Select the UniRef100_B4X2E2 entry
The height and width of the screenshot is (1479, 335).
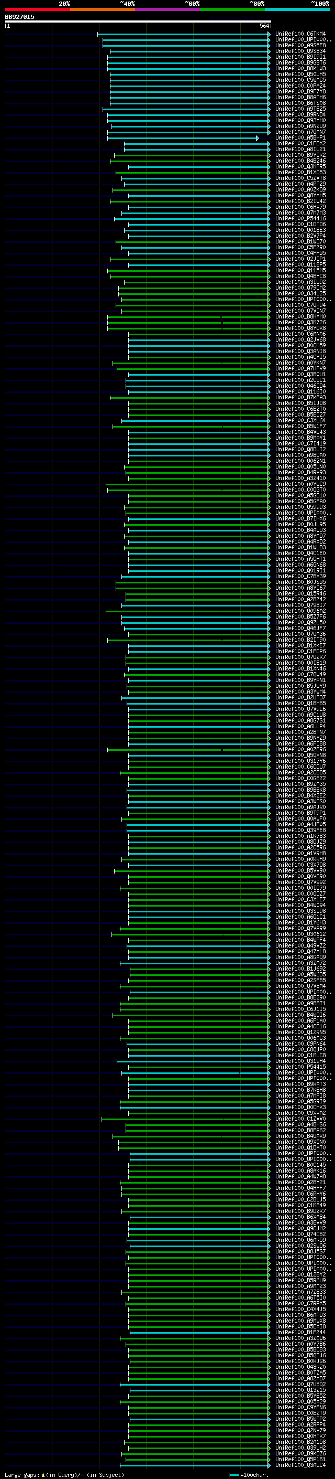(x=300, y=795)
